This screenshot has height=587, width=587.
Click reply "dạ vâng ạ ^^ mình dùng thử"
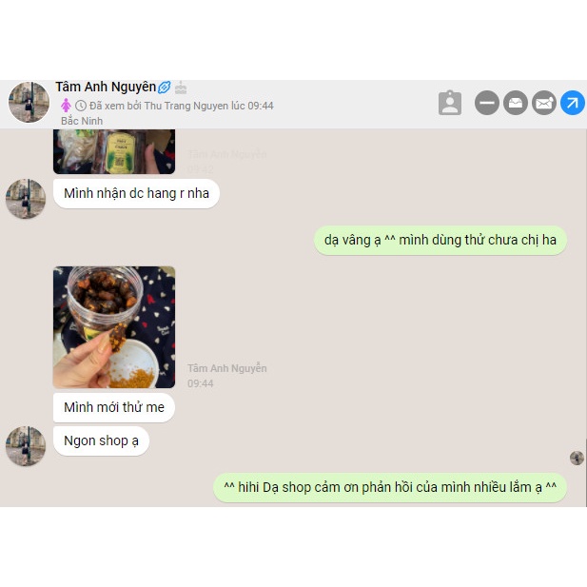[440, 241]
